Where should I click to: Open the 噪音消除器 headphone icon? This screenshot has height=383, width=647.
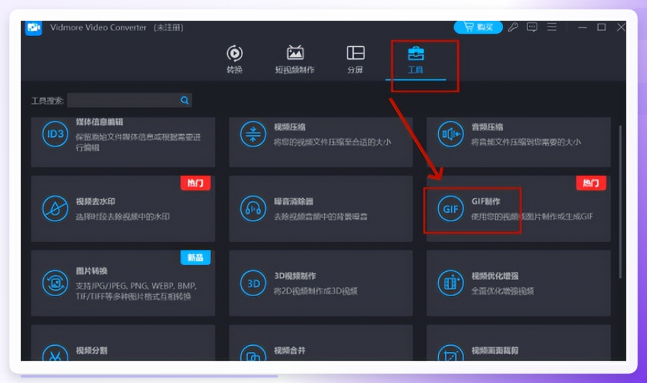253,209
